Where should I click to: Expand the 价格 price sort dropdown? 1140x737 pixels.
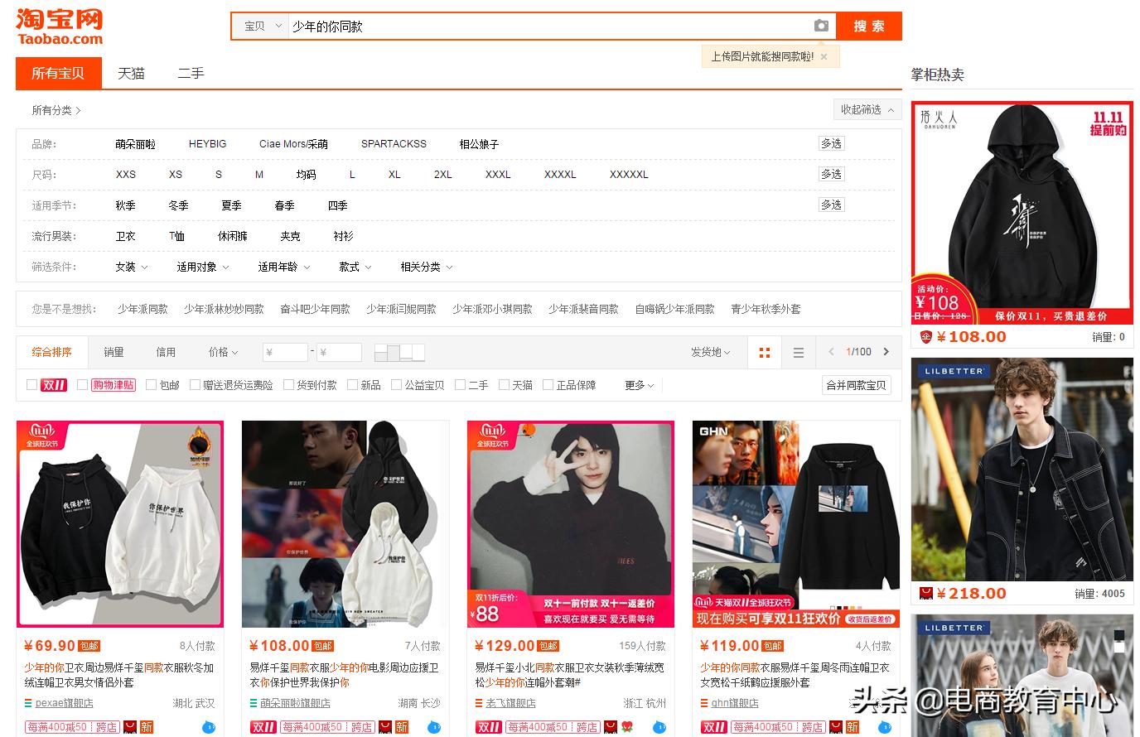222,351
